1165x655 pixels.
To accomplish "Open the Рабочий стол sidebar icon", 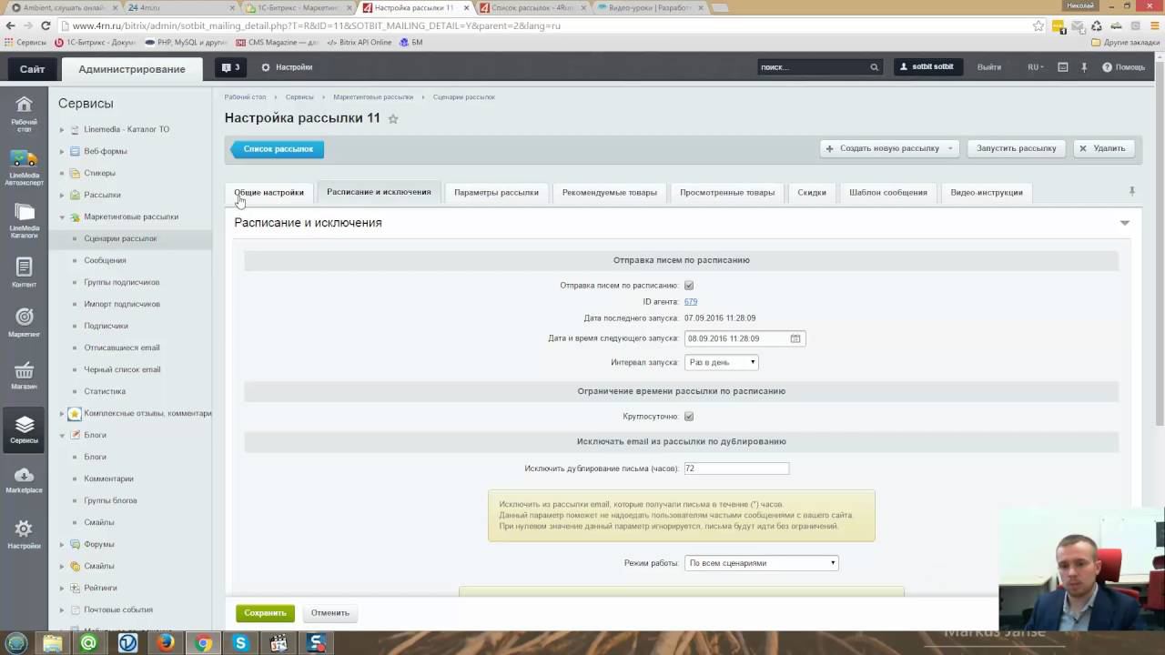I will pos(24,113).
